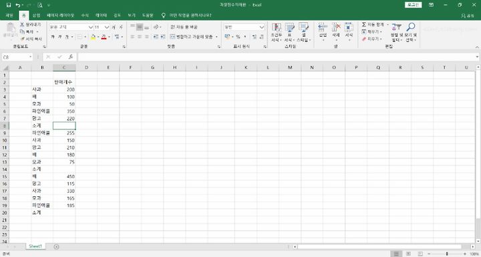Collapse the ribbon with chevron
481x257 pixels.
477,47
